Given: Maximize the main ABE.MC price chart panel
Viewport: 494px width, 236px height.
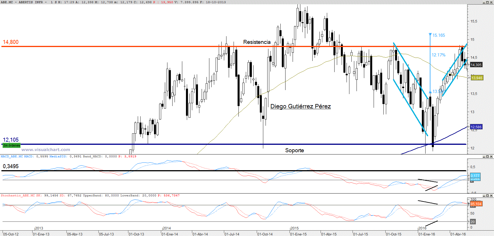Looking at the screenshot, I should [x=487, y=2].
